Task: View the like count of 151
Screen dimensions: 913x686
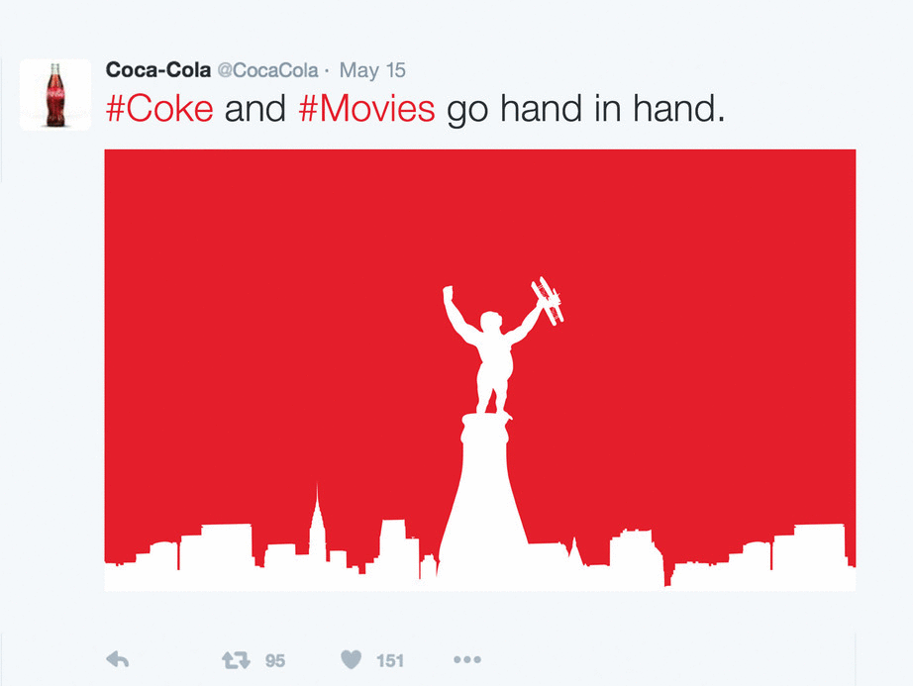Action: click(390, 660)
